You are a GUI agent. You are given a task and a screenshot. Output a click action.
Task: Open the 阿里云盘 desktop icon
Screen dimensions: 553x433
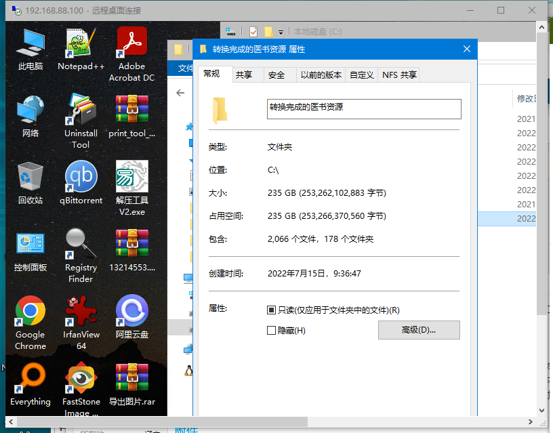[131, 312]
